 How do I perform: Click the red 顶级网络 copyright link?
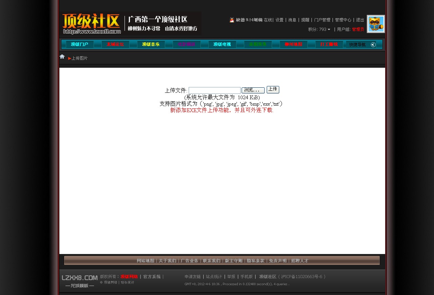(129, 277)
